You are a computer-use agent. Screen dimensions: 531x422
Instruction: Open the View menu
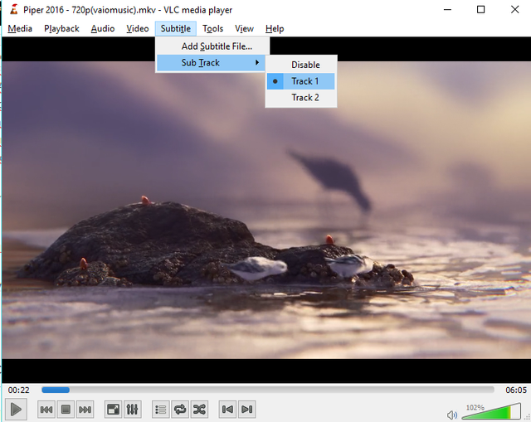(x=244, y=29)
